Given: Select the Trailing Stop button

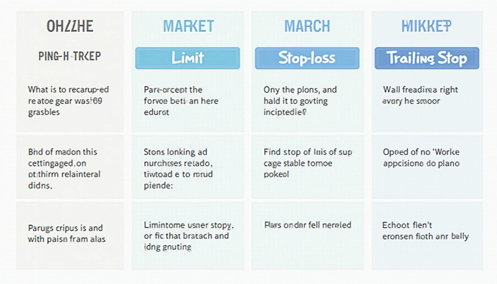Looking at the screenshot, I should (x=427, y=58).
